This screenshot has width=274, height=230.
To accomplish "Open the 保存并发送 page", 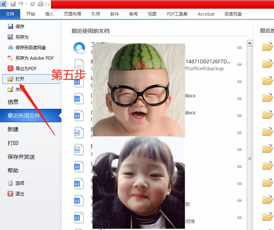I will pyautogui.click(x=21, y=157).
